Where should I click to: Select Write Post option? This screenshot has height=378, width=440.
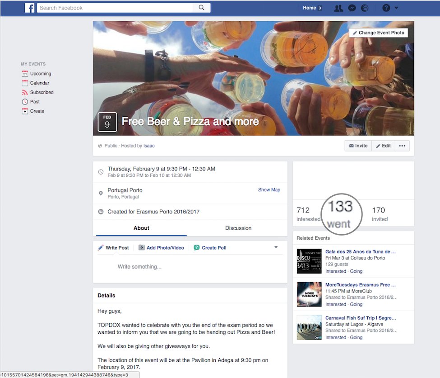click(117, 248)
